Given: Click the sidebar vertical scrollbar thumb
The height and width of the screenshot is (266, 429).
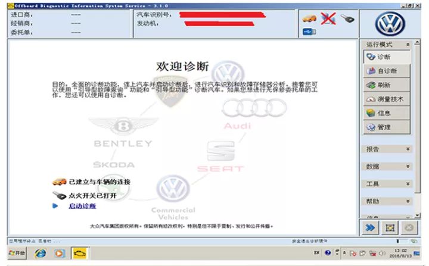Looking at the screenshot, I should (x=417, y=119).
